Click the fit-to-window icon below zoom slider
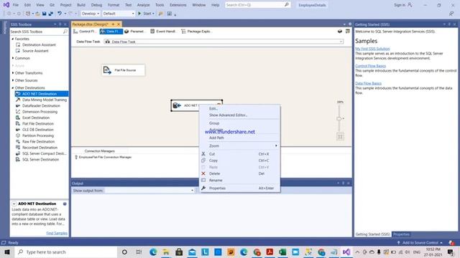The image size is (460, 258). [x=340, y=137]
